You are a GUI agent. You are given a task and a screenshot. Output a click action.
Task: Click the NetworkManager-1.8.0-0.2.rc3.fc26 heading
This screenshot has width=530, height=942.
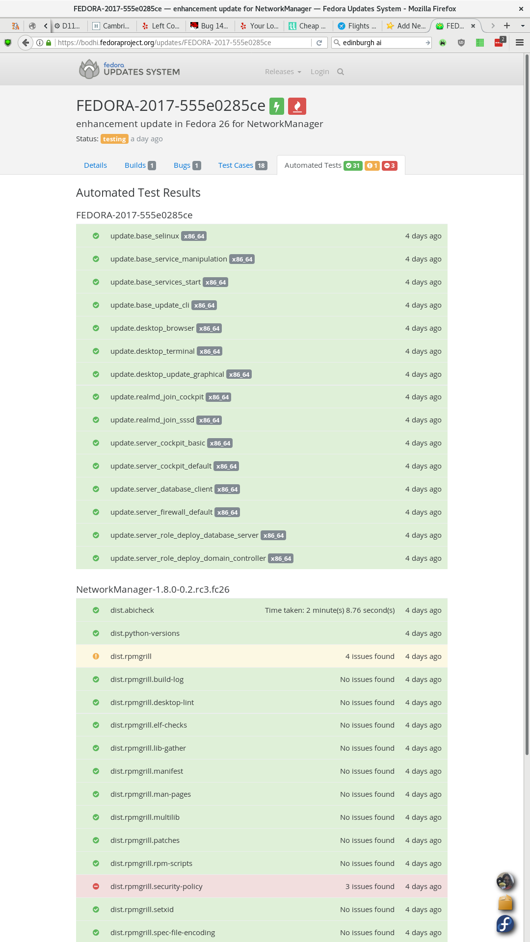coord(153,589)
